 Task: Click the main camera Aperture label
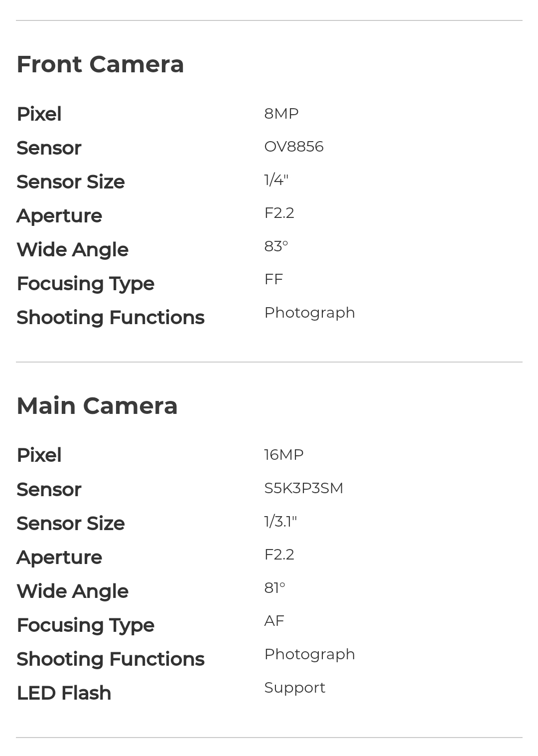tap(59, 558)
